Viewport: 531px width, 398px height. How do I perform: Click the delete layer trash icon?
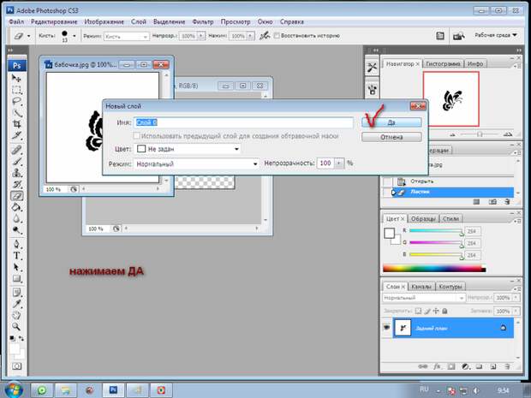(x=507, y=366)
